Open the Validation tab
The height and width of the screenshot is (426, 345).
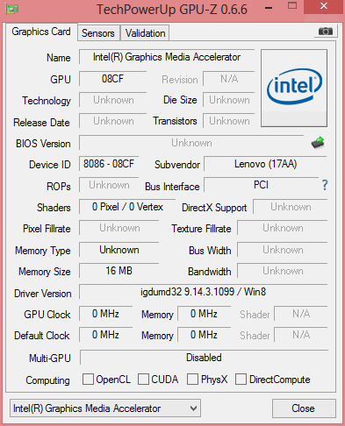(x=145, y=33)
